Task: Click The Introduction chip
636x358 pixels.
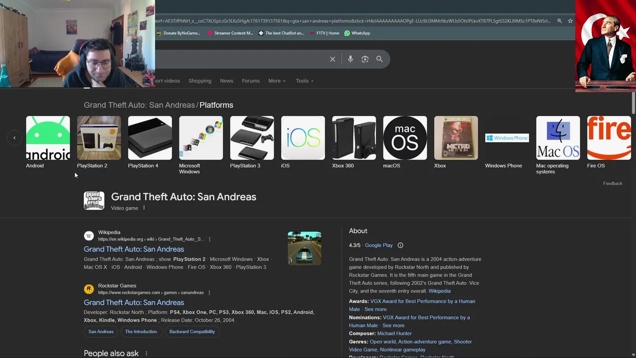Action: click(x=141, y=332)
